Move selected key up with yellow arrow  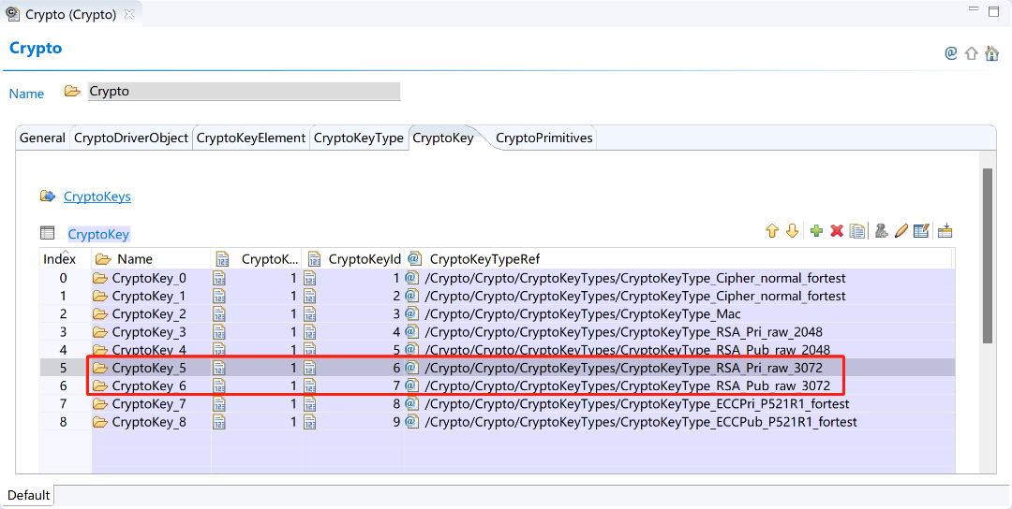(x=772, y=231)
